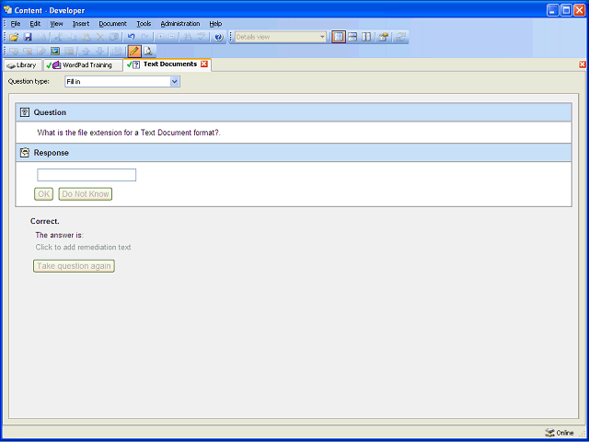Select the horizontal split layout icon

coord(352,37)
